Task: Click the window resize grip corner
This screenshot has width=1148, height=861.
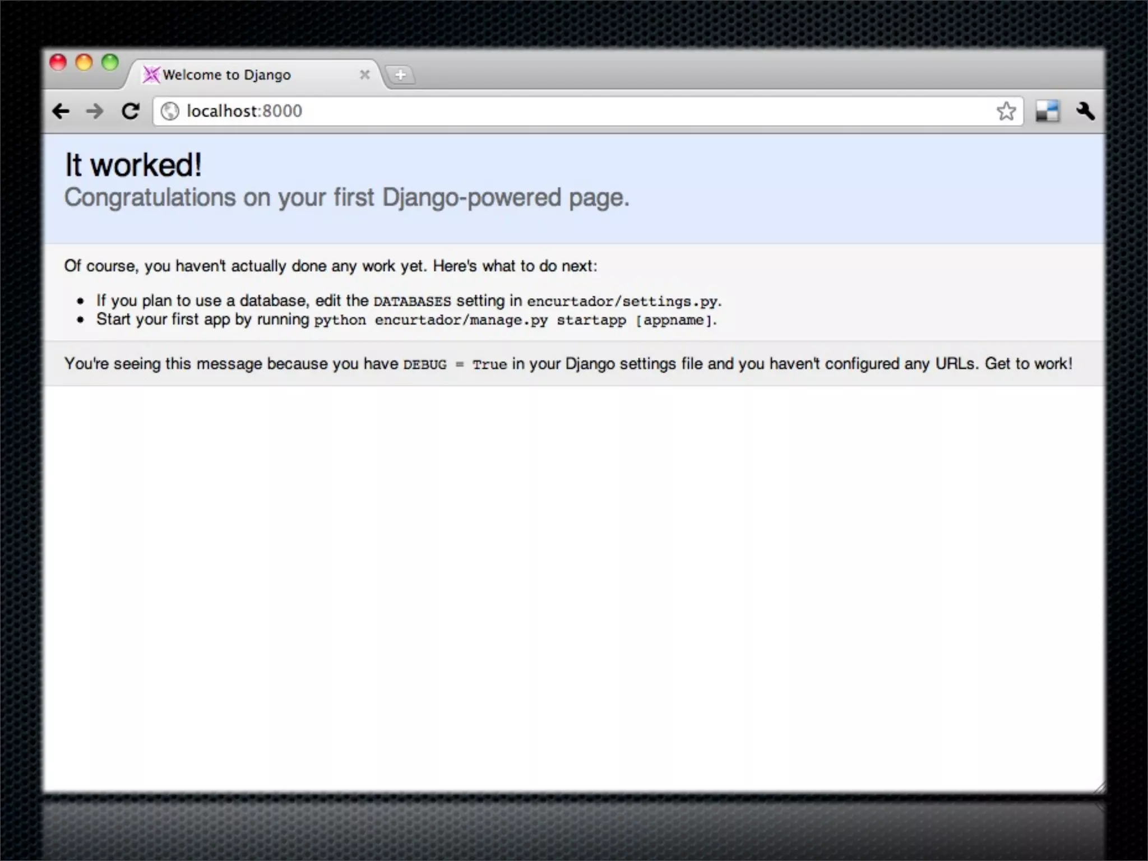Action: [x=1099, y=787]
